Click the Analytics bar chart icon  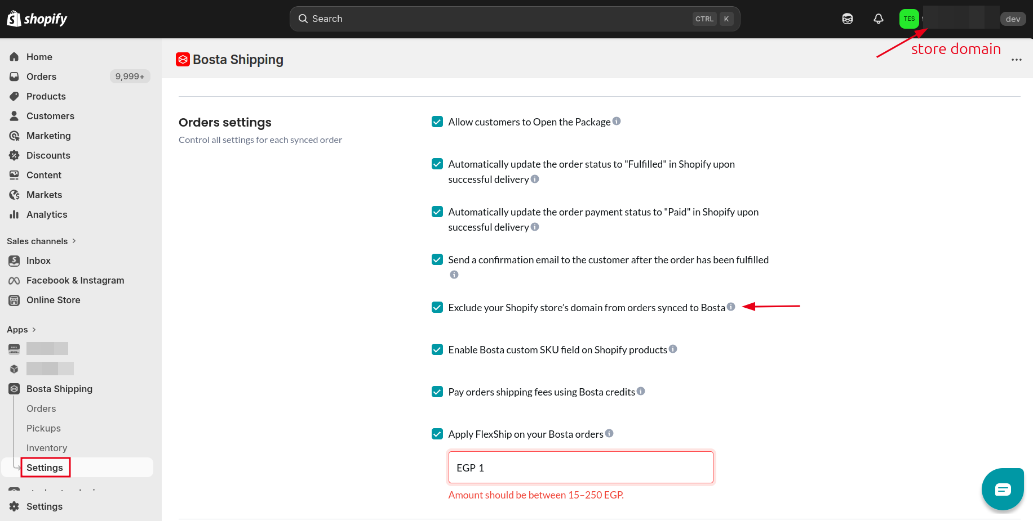point(14,214)
